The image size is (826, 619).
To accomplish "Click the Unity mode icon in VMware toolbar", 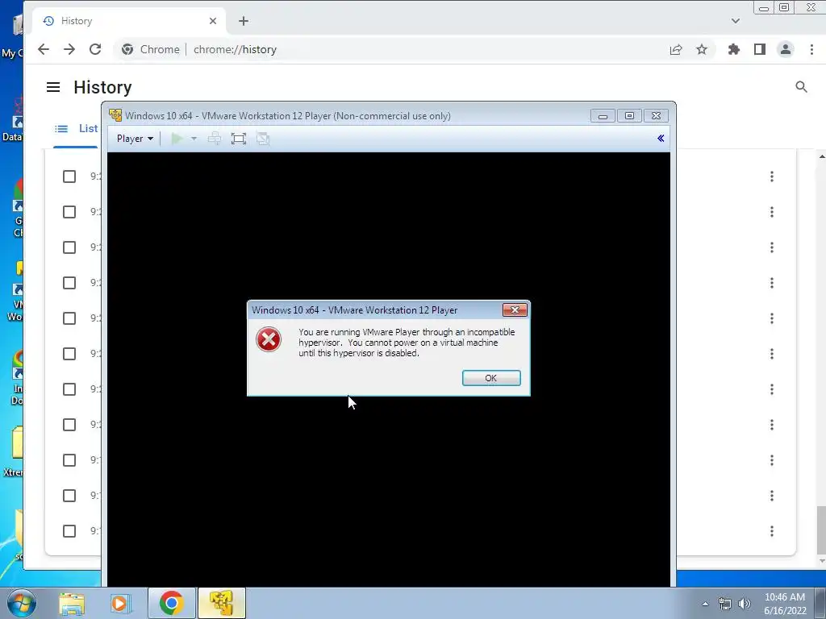I will 263,139.
